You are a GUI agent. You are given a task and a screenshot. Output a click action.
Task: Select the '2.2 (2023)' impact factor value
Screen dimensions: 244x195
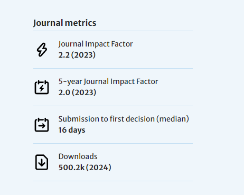[77, 55]
